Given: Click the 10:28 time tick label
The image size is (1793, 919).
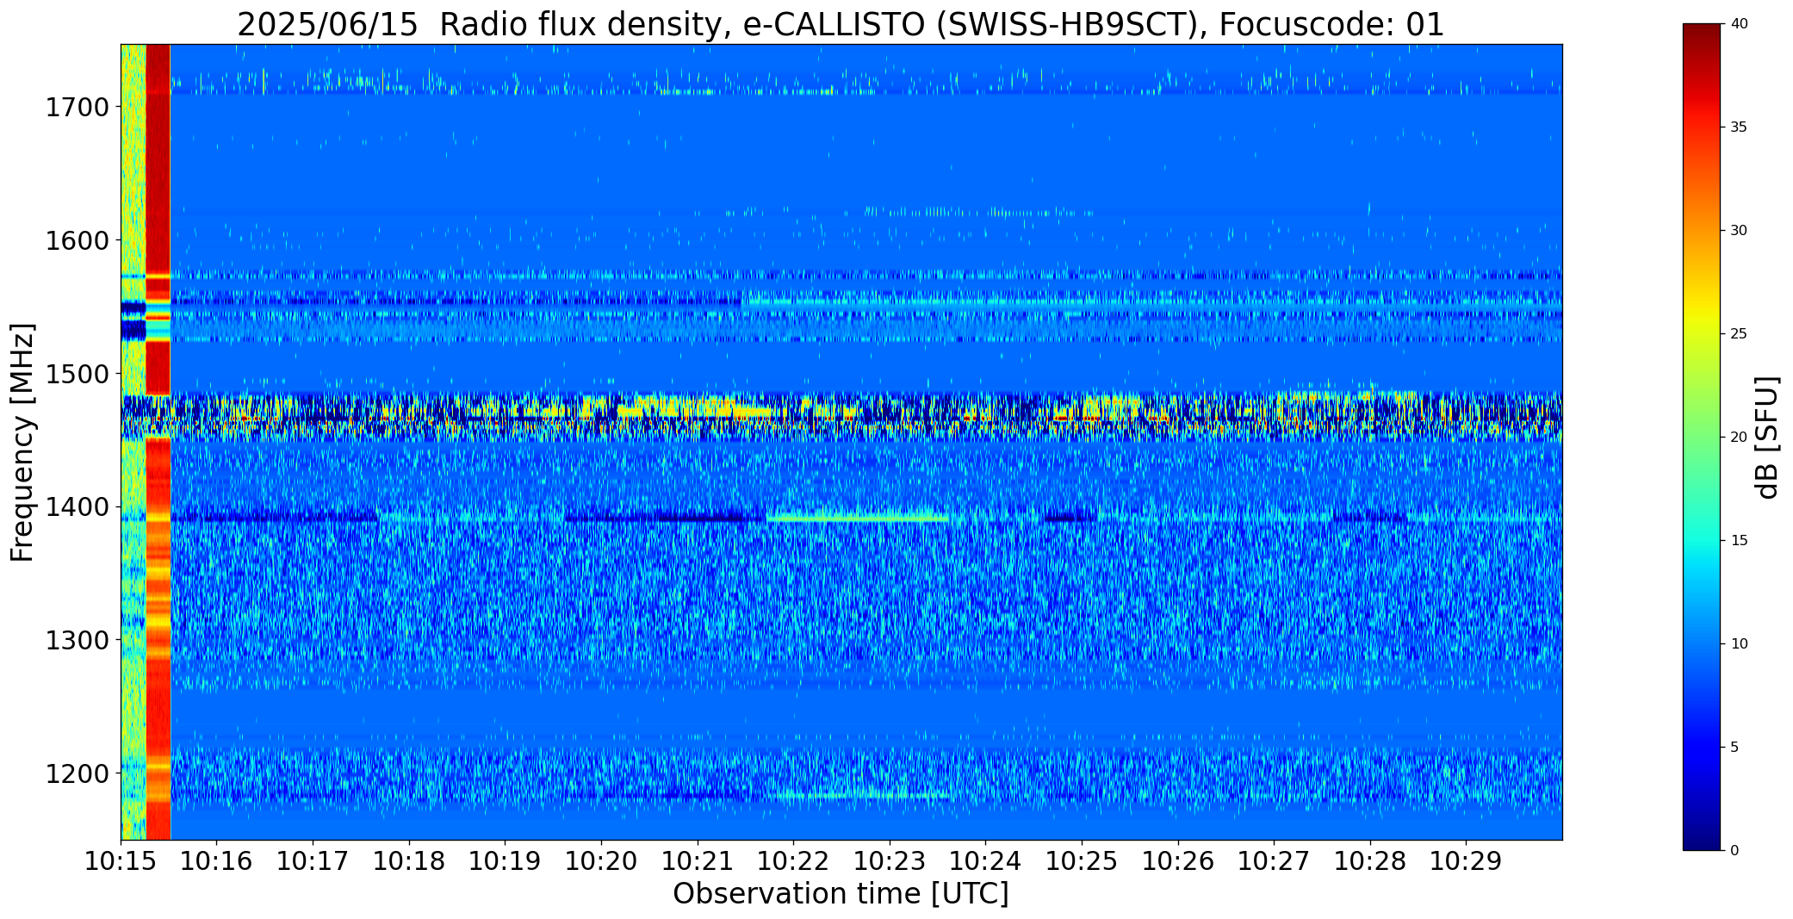Looking at the screenshot, I should (x=1370, y=861).
